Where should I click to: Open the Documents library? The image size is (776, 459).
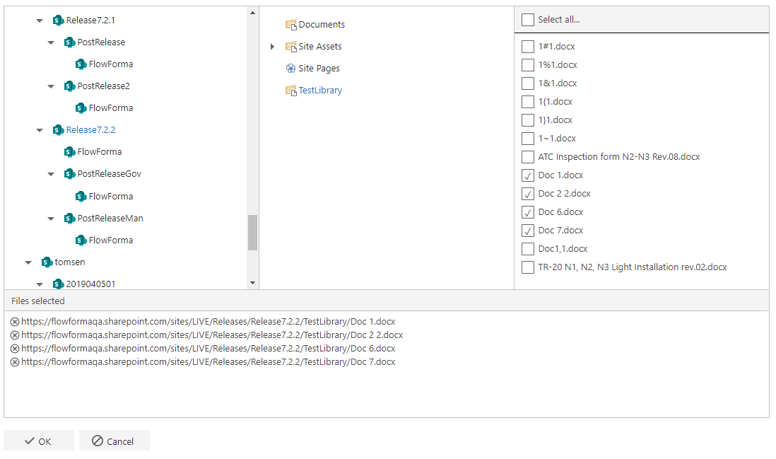click(x=322, y=24)
